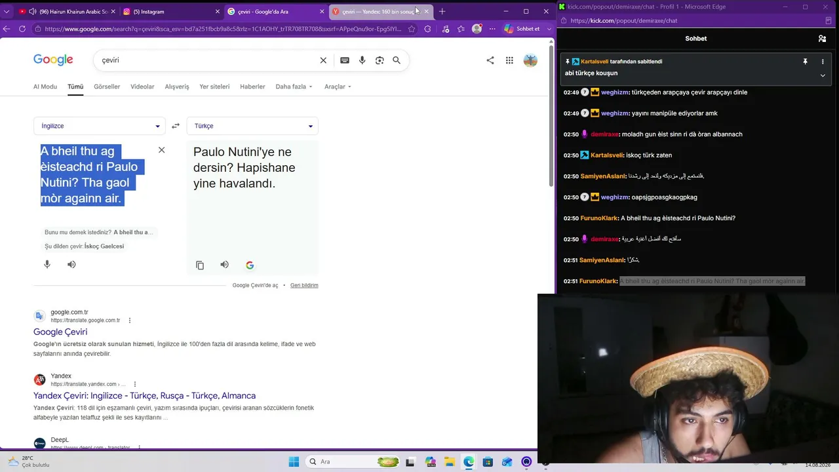Copy the Turkish translation
The height and width of the screenshot is (472, 839).
tap(200, 265)
